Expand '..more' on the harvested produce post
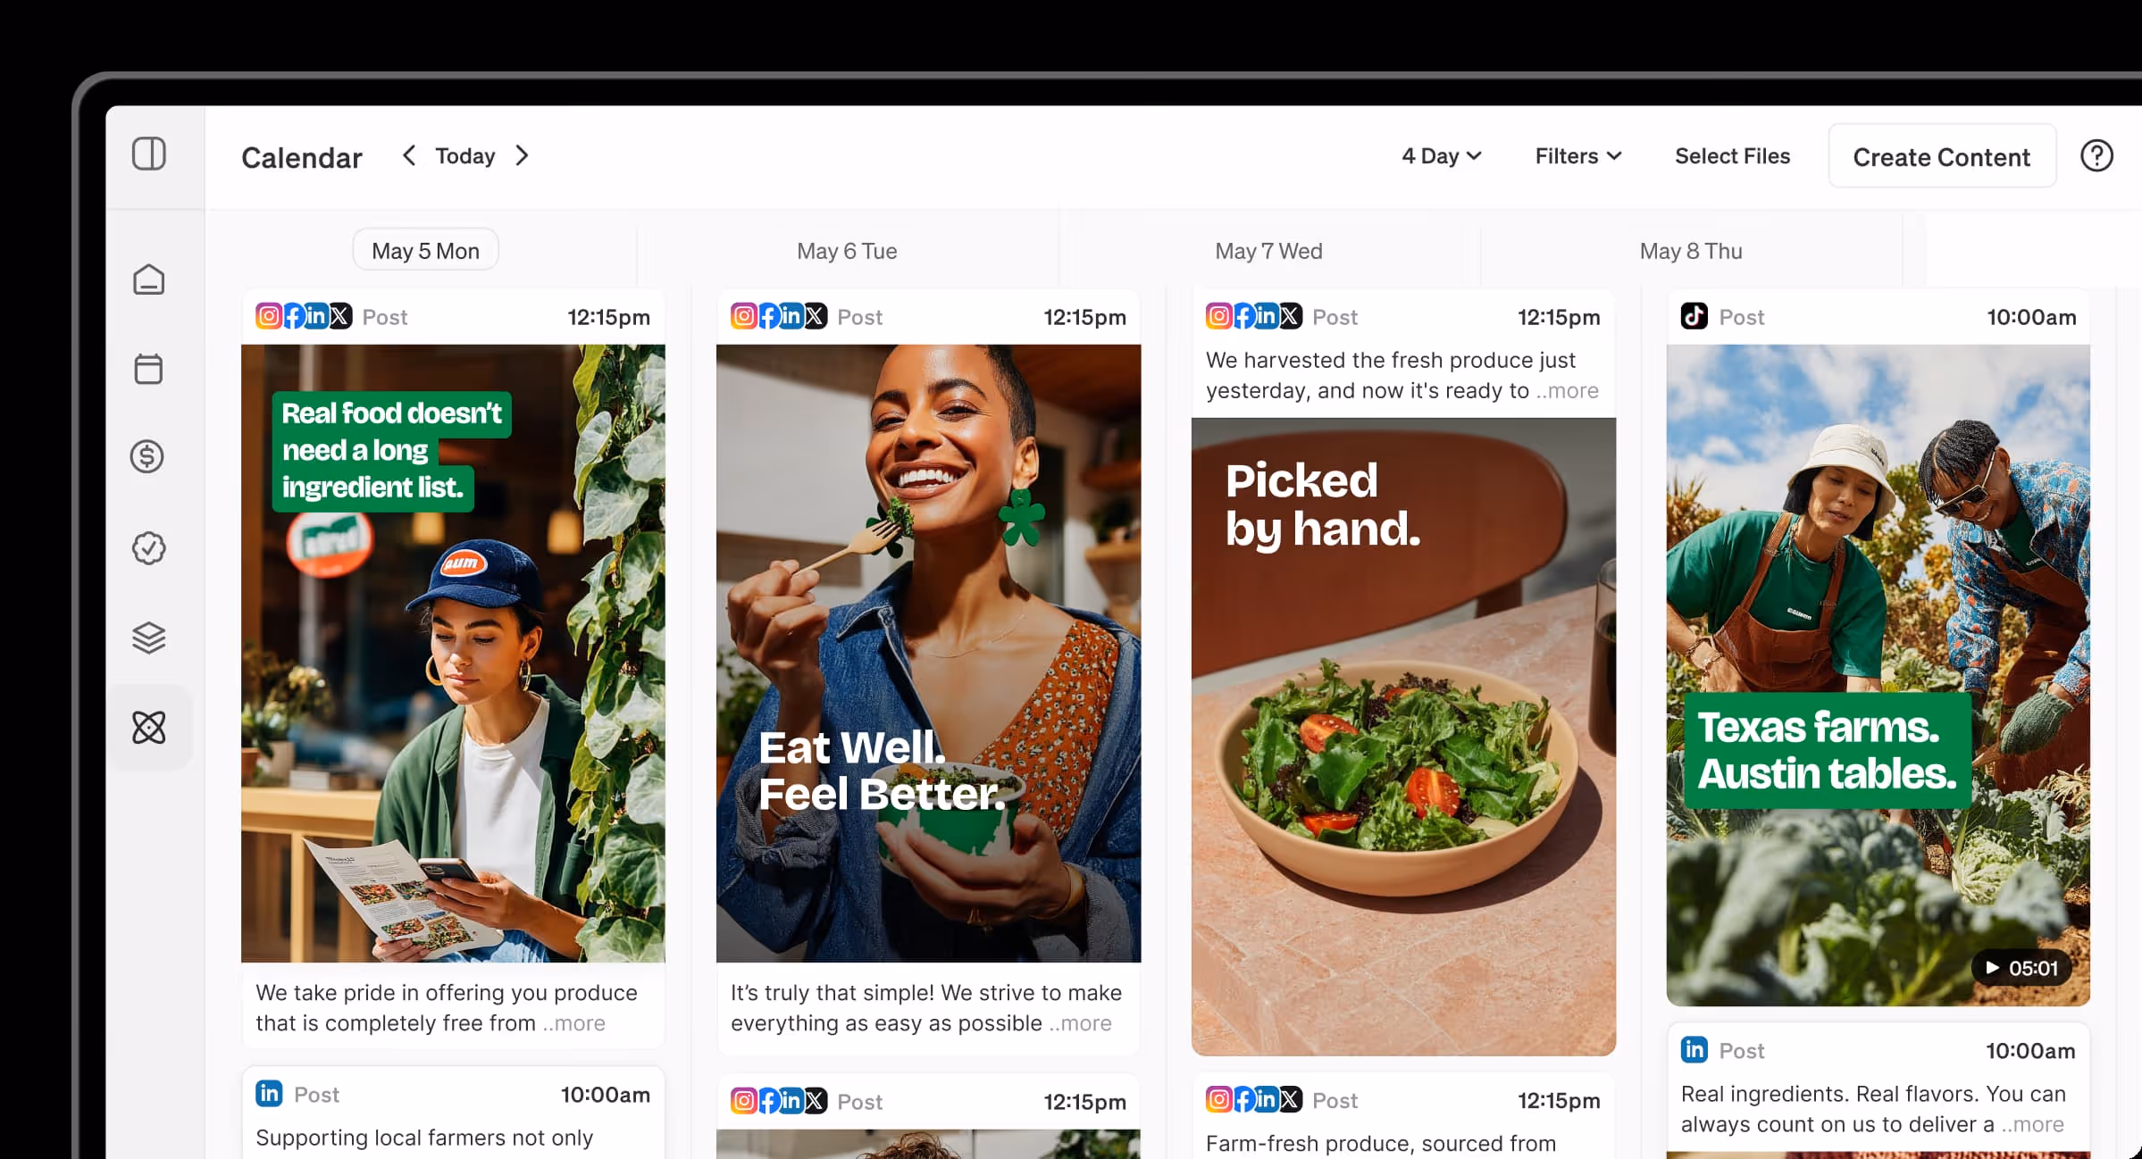 click(x=1567, y=390)
